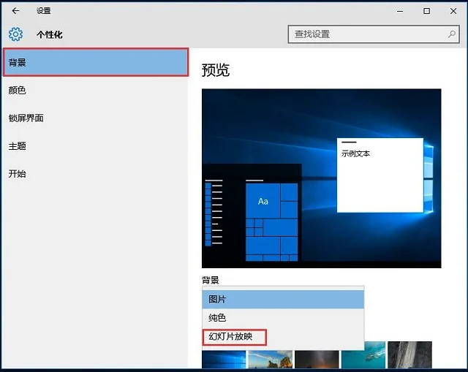Minimize the settings window
Image resolution: width=468 pixels, height=372 pixels.
pos(400,11)
